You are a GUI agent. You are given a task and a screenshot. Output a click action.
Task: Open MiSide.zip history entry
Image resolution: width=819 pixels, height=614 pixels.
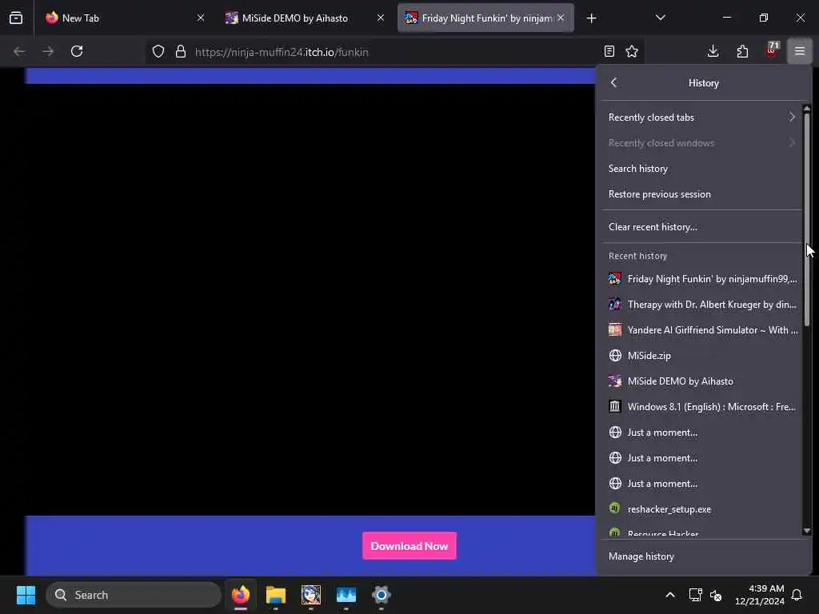pyautogui.click(x=701, y=356)
